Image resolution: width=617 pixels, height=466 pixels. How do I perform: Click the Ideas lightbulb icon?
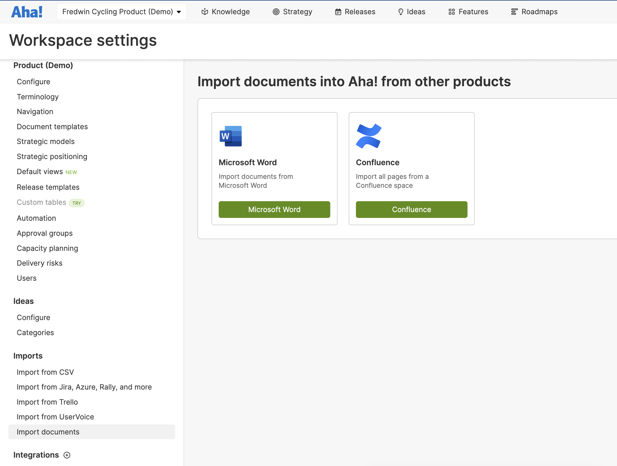(401, 12)
